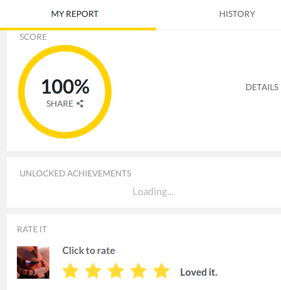Select the MY REPORT tab
The height and width of the screenshot is (290, 281).
(x=75, y=14)
